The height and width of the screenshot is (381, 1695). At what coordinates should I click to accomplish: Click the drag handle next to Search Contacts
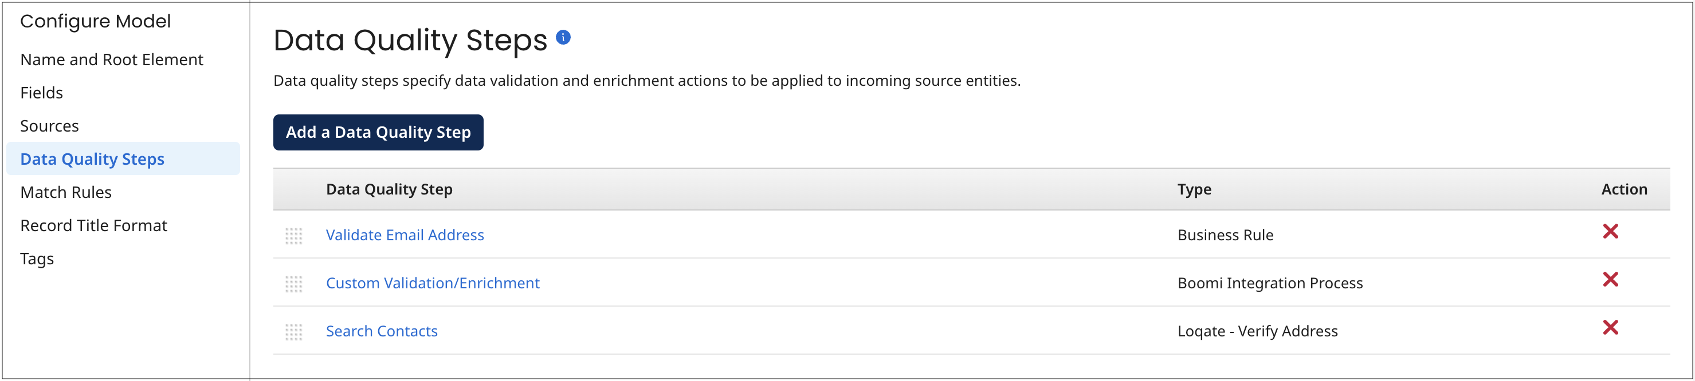tap(294, 333)
